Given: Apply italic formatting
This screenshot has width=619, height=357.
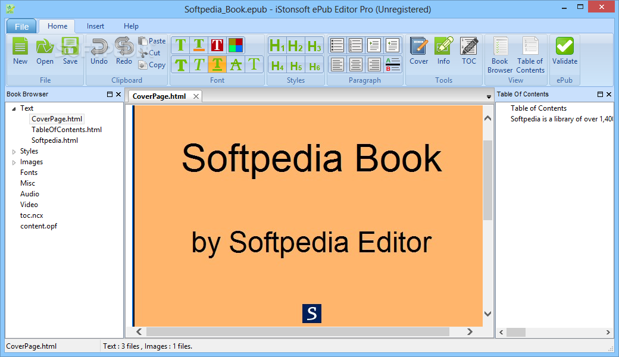Looking at the screenshot, I should 199,64.
